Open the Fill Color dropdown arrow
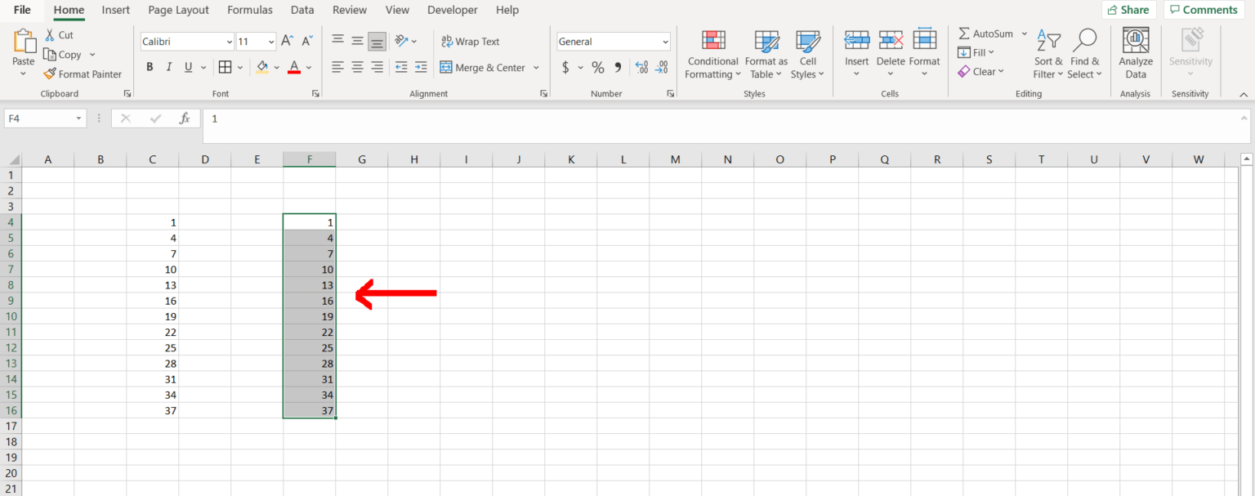 276,67
